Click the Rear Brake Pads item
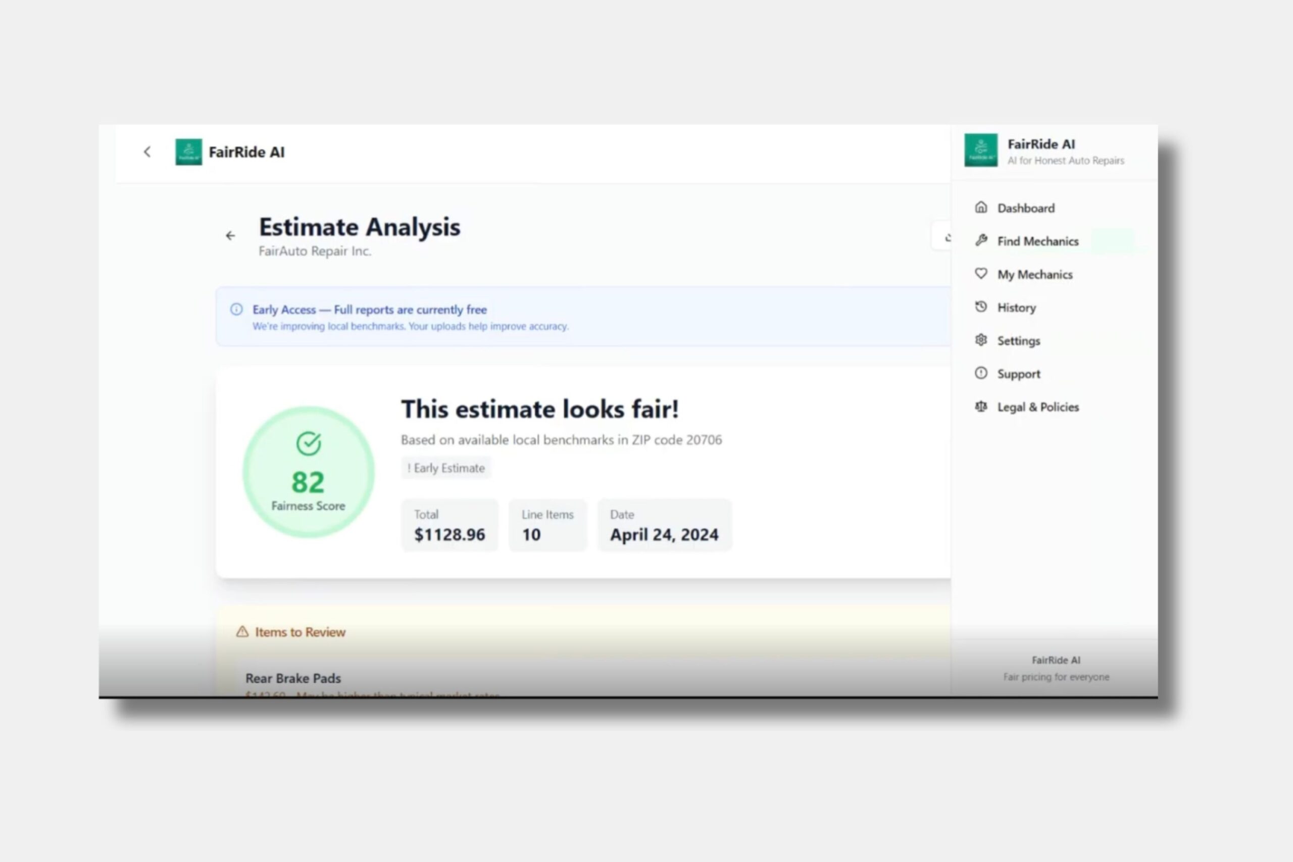 point(293,678)
